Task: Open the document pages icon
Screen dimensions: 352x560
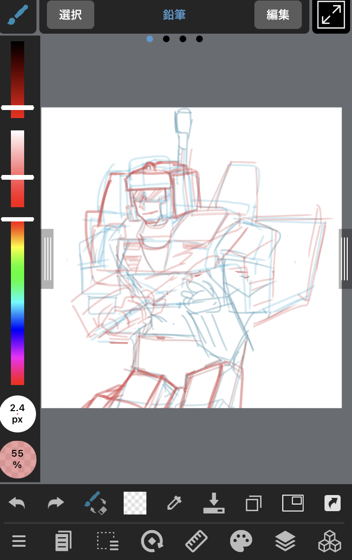Action: pos(63,541)
